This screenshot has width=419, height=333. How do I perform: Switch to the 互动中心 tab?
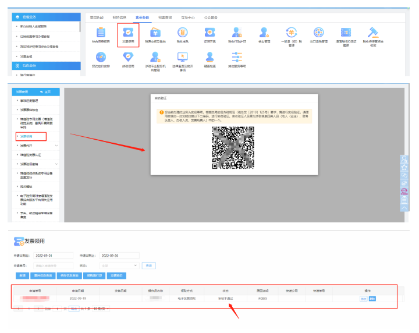pyautogui.click(x=188, y=17)
